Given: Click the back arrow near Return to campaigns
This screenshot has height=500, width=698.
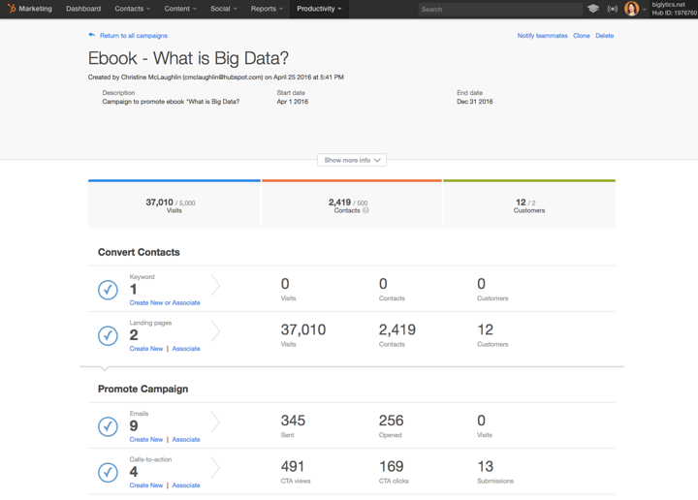Looking at the screenshot, I should [x=92, y=35].
